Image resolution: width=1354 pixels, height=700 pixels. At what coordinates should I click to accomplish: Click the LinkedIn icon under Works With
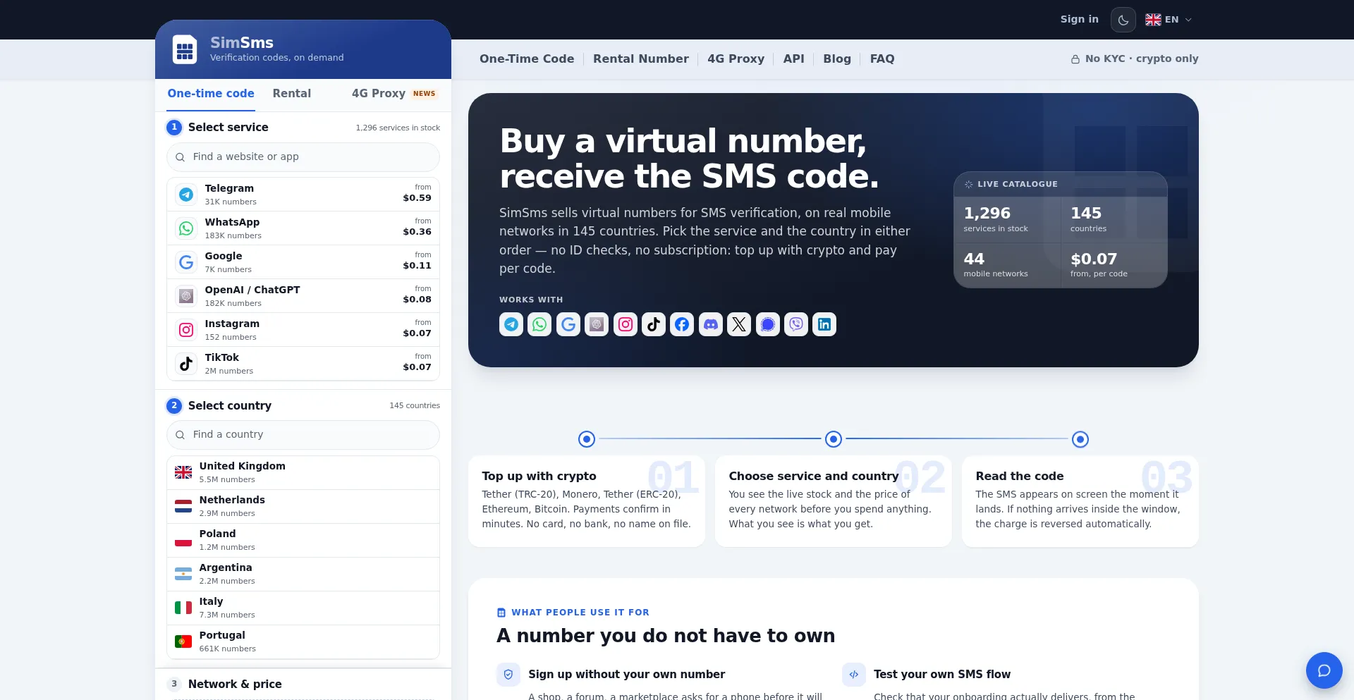click(x=824, y=324)
